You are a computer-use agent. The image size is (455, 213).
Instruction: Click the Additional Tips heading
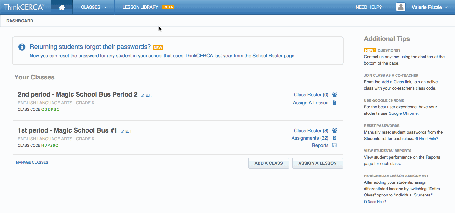pyautogui.click(x=387, y=39)
